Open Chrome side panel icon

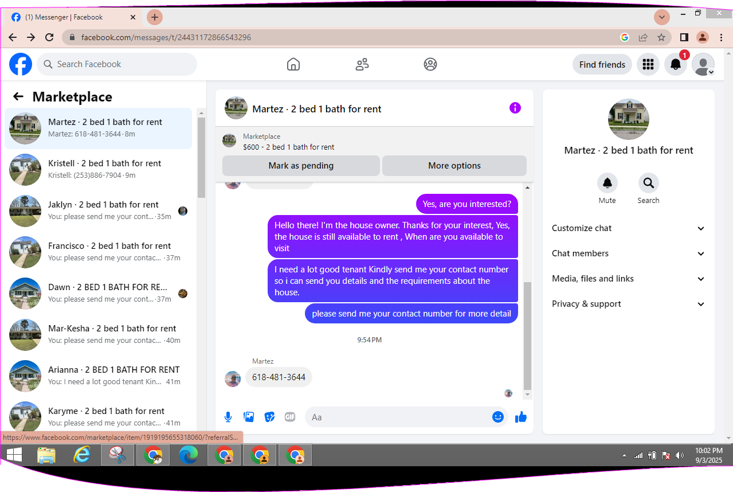click(684, 37)
